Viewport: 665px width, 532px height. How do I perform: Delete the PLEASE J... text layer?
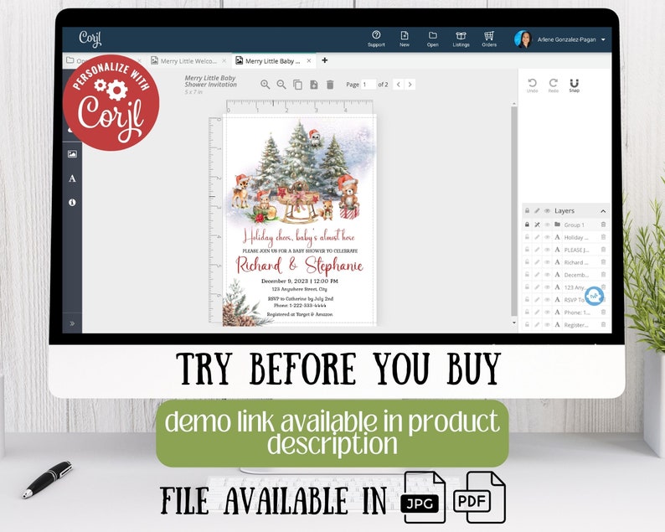pyautogui.click(x=603, y=250)
